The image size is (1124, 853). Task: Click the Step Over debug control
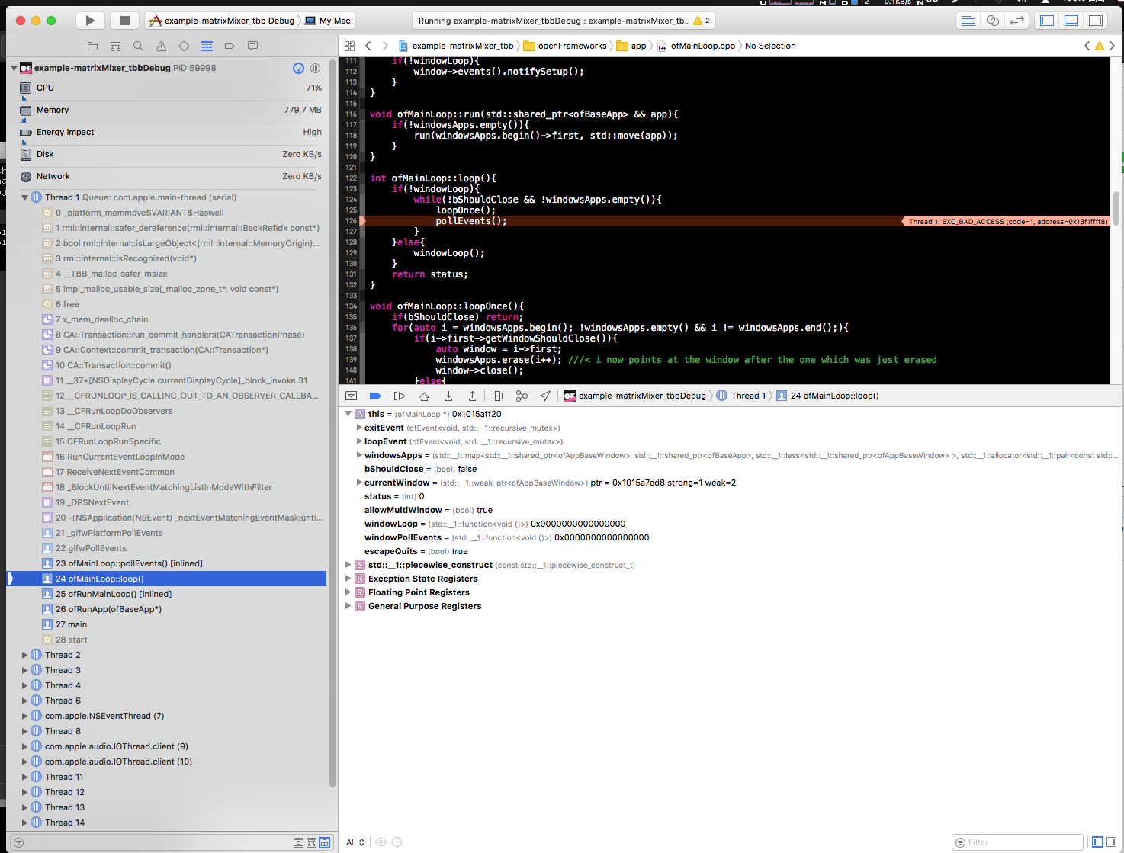point(424,396)
